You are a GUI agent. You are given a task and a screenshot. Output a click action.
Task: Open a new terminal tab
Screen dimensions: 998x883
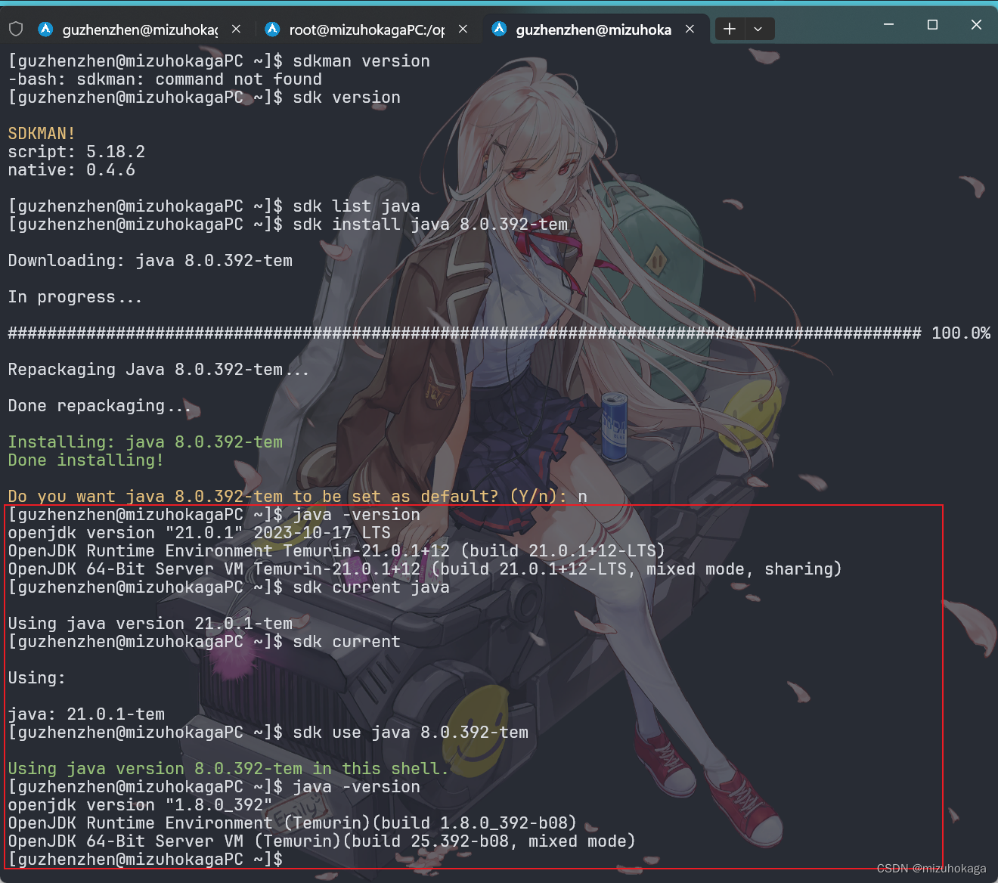[729, 29]
